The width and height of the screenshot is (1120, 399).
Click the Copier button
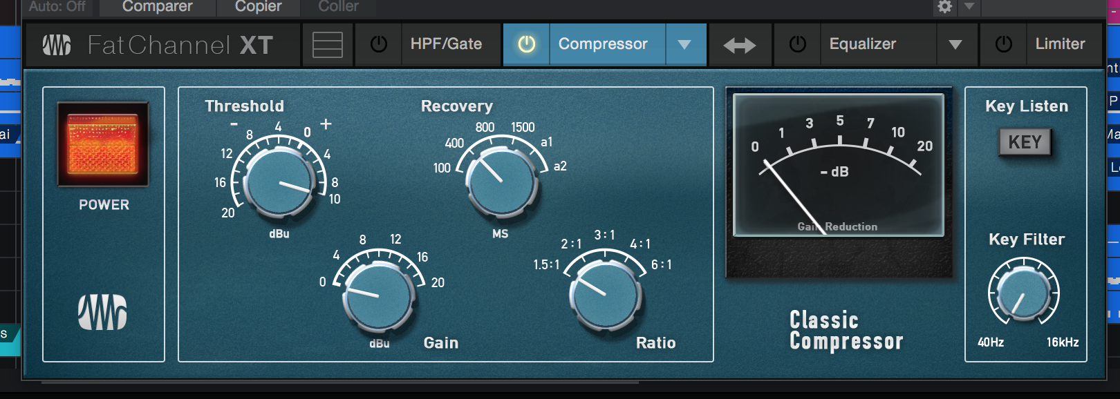pos(258,7)
